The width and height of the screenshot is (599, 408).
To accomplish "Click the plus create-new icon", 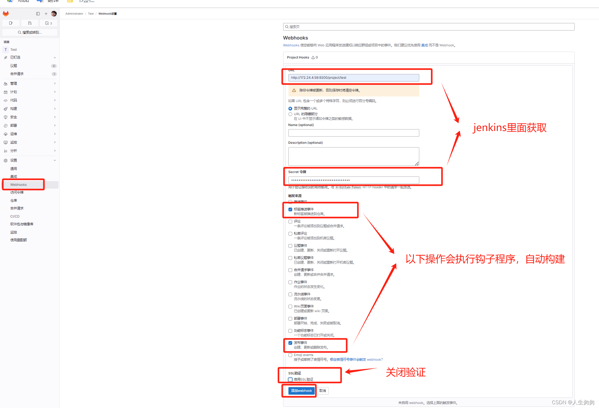I will coord(46,14).
